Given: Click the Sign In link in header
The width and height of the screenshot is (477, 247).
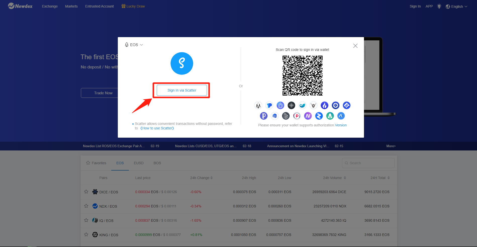Looking at the screenshot, I should pos(415,6).
